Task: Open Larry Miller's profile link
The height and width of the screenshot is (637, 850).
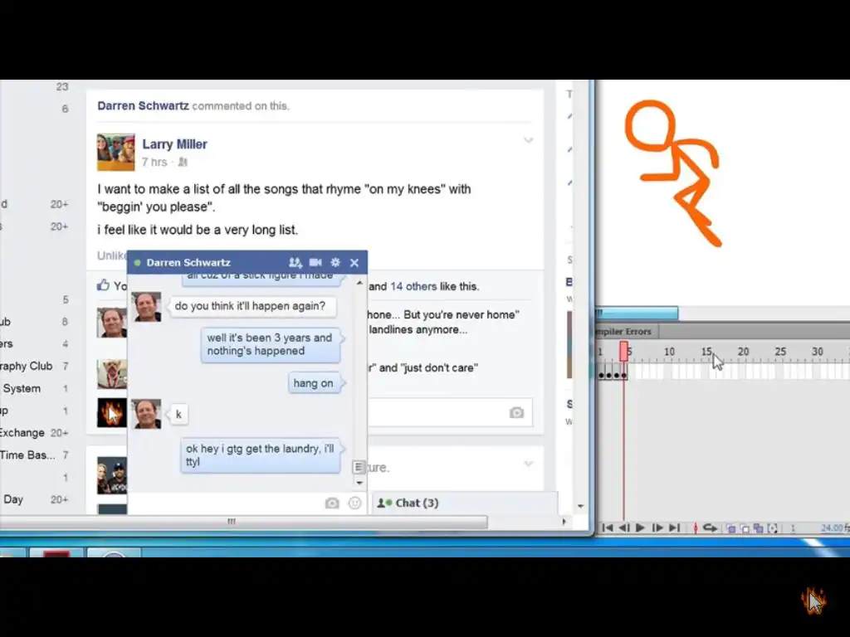Action: [x=174, y=144]
